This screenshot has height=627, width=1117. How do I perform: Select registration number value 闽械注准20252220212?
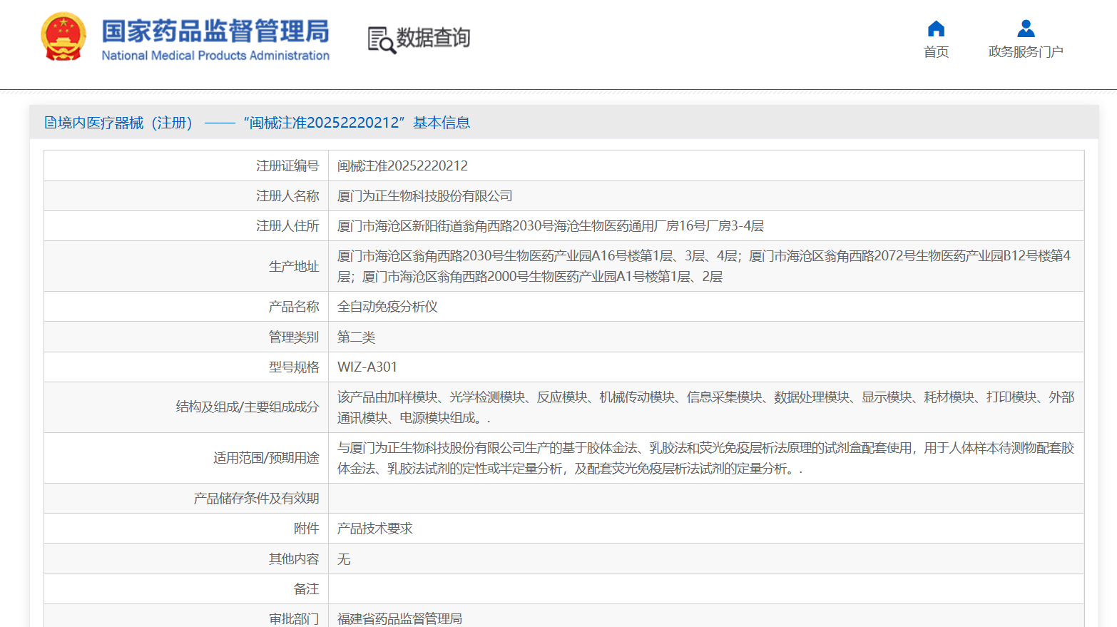pos(402,165)
